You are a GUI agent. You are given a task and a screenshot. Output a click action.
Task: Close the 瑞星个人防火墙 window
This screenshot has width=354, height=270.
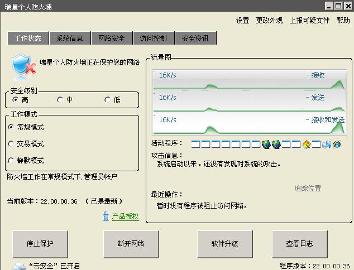(348, 6)
